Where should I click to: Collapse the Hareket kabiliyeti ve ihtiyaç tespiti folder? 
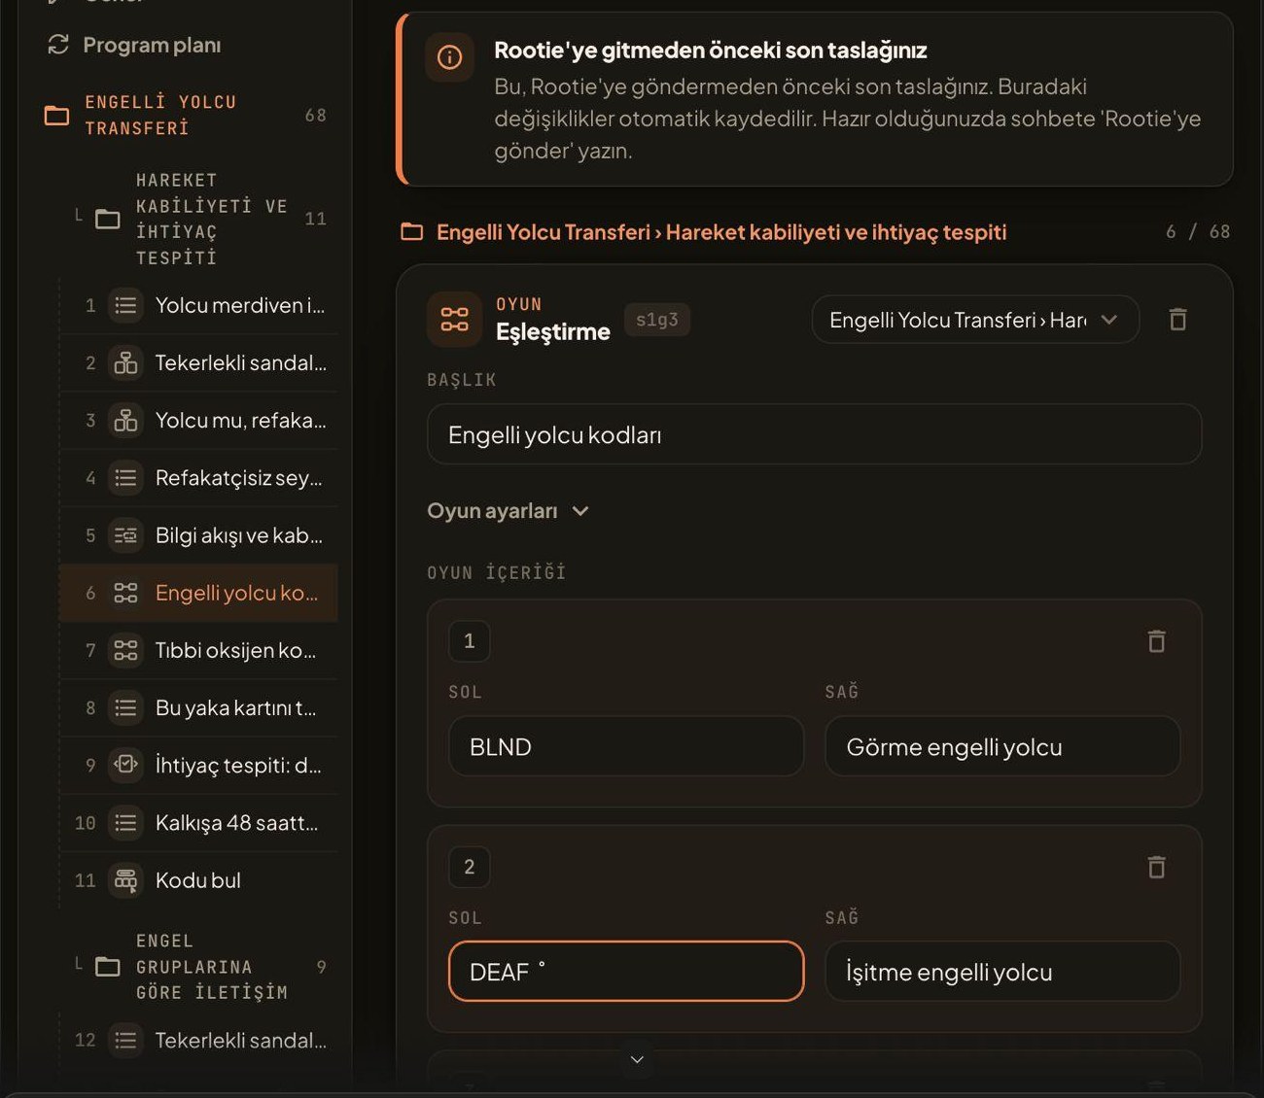click(200, 219)
